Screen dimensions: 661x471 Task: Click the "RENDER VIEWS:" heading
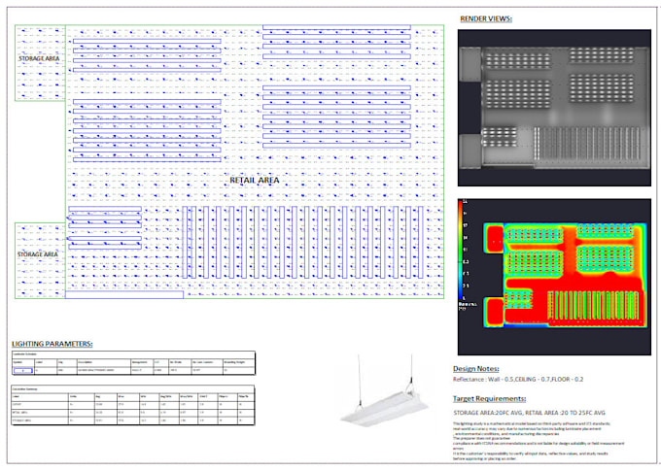pyautogui.click(x=486, y=18)
